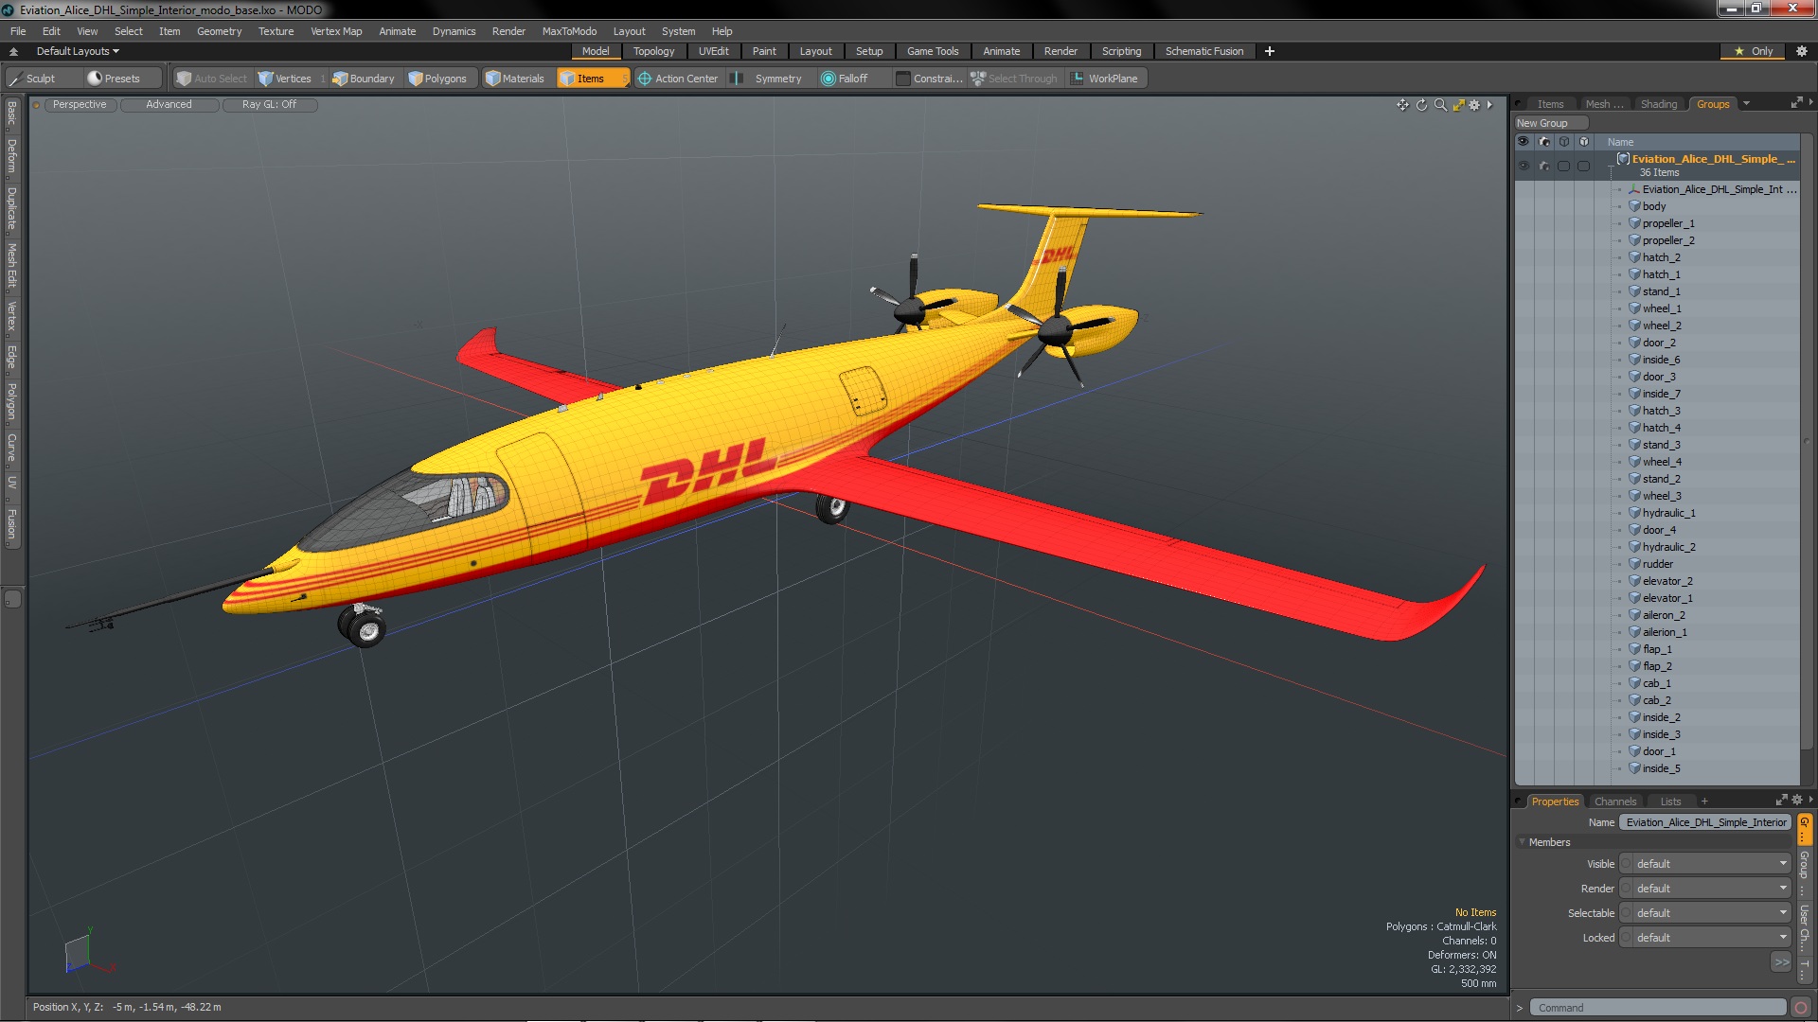Click the viewport zoom magnifier icon
1818x1022 pixels.
point(1440,105)
